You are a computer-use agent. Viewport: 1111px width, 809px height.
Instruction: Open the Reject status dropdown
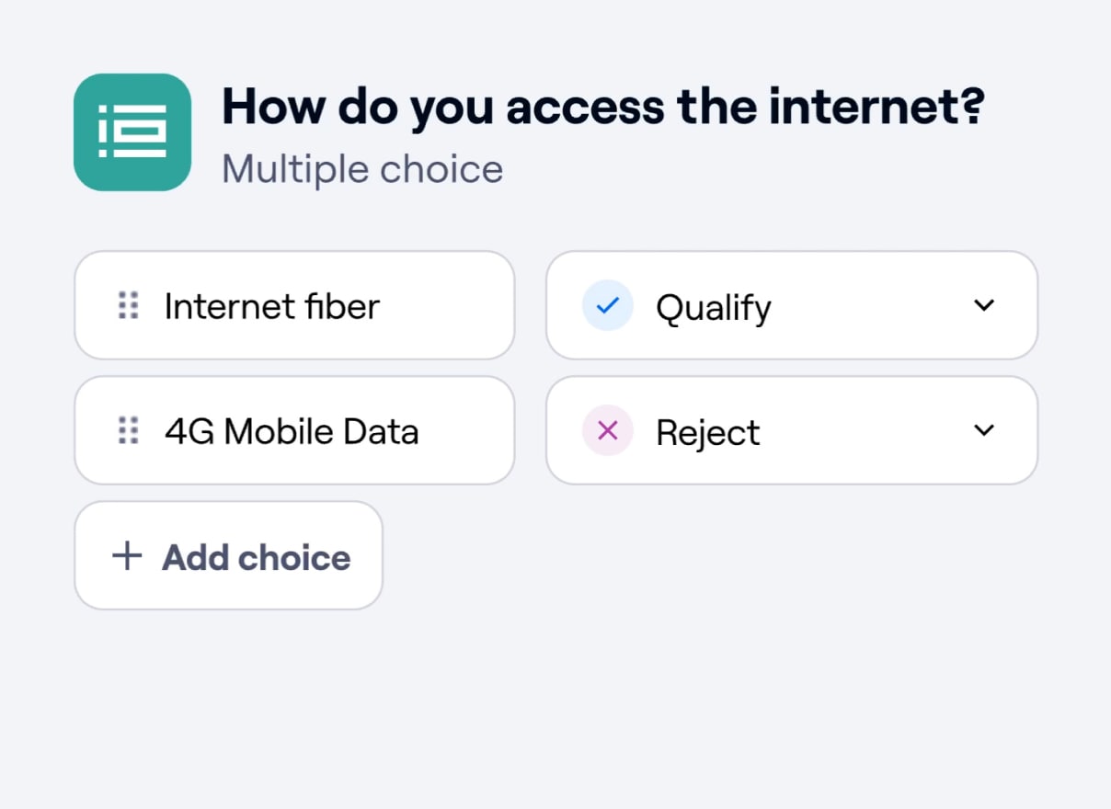tap(791, 430)
